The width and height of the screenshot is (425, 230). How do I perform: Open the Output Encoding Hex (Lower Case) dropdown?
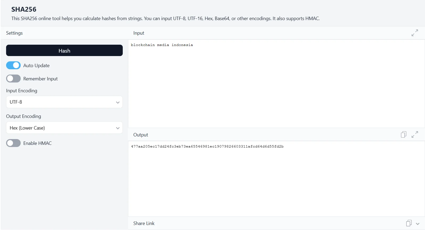(x=64, y=128)
